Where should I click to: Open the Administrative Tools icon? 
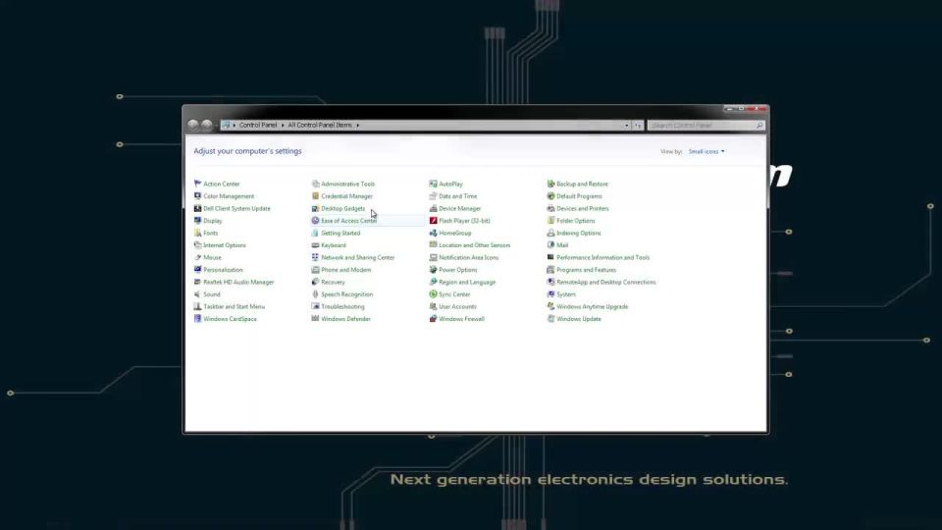tap(315, 184)
